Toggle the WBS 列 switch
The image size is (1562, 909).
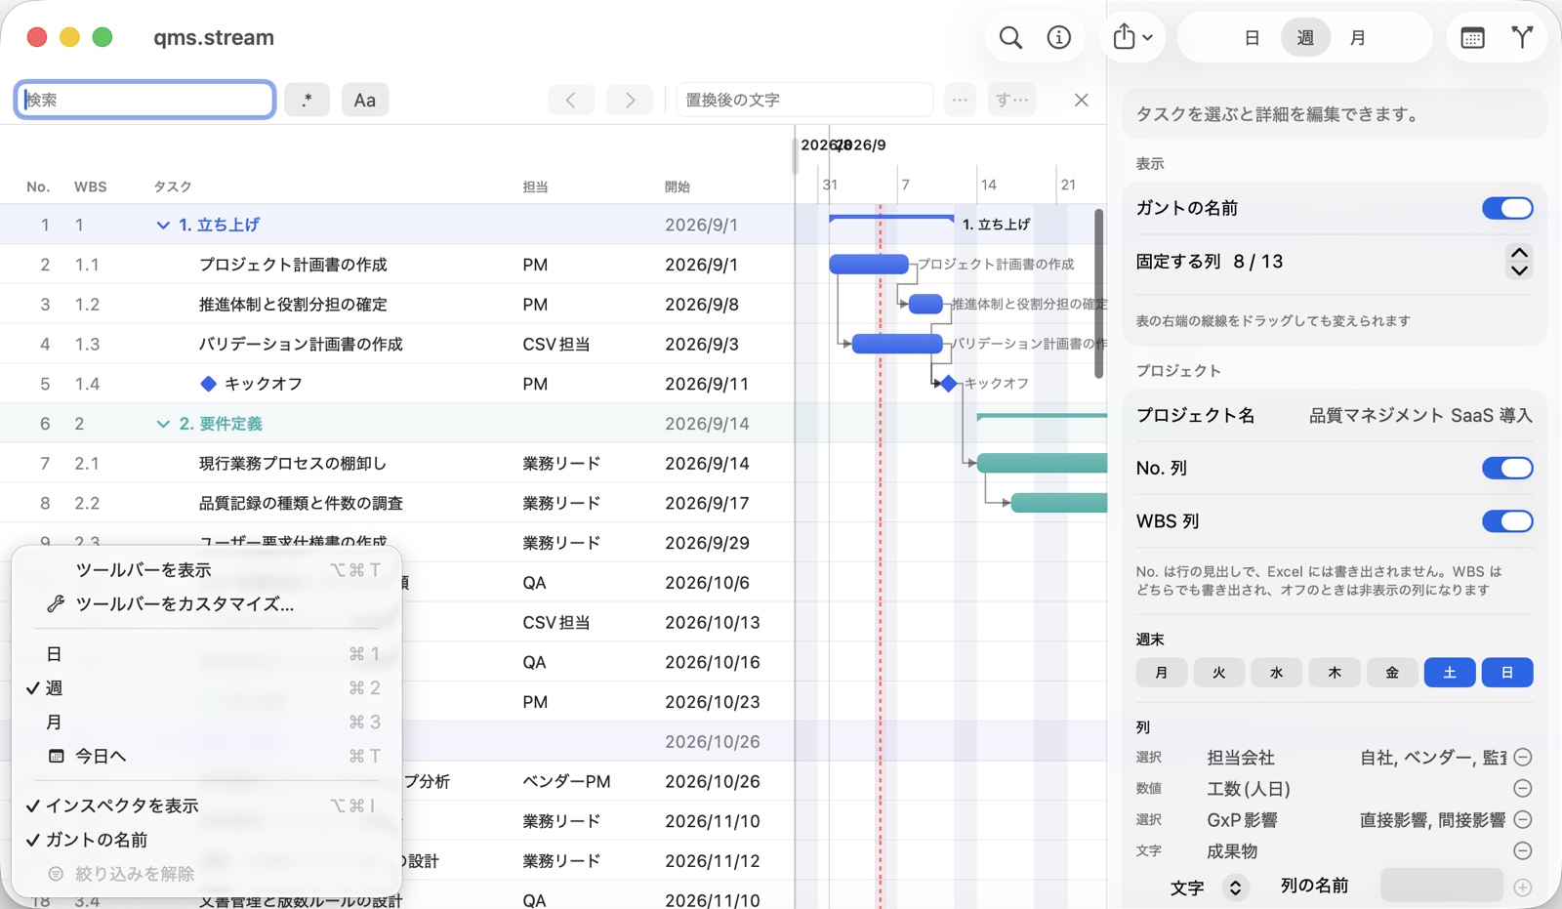tap(1507, 521)
